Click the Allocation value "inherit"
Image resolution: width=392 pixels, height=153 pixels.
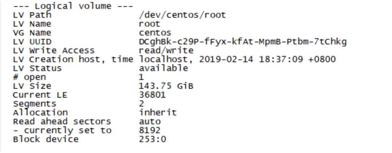[x=158, y=113]
